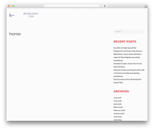The width and height of the screenshot is (154, 130).
Task: View the June 2026 archive
Action: click(118, 101)
